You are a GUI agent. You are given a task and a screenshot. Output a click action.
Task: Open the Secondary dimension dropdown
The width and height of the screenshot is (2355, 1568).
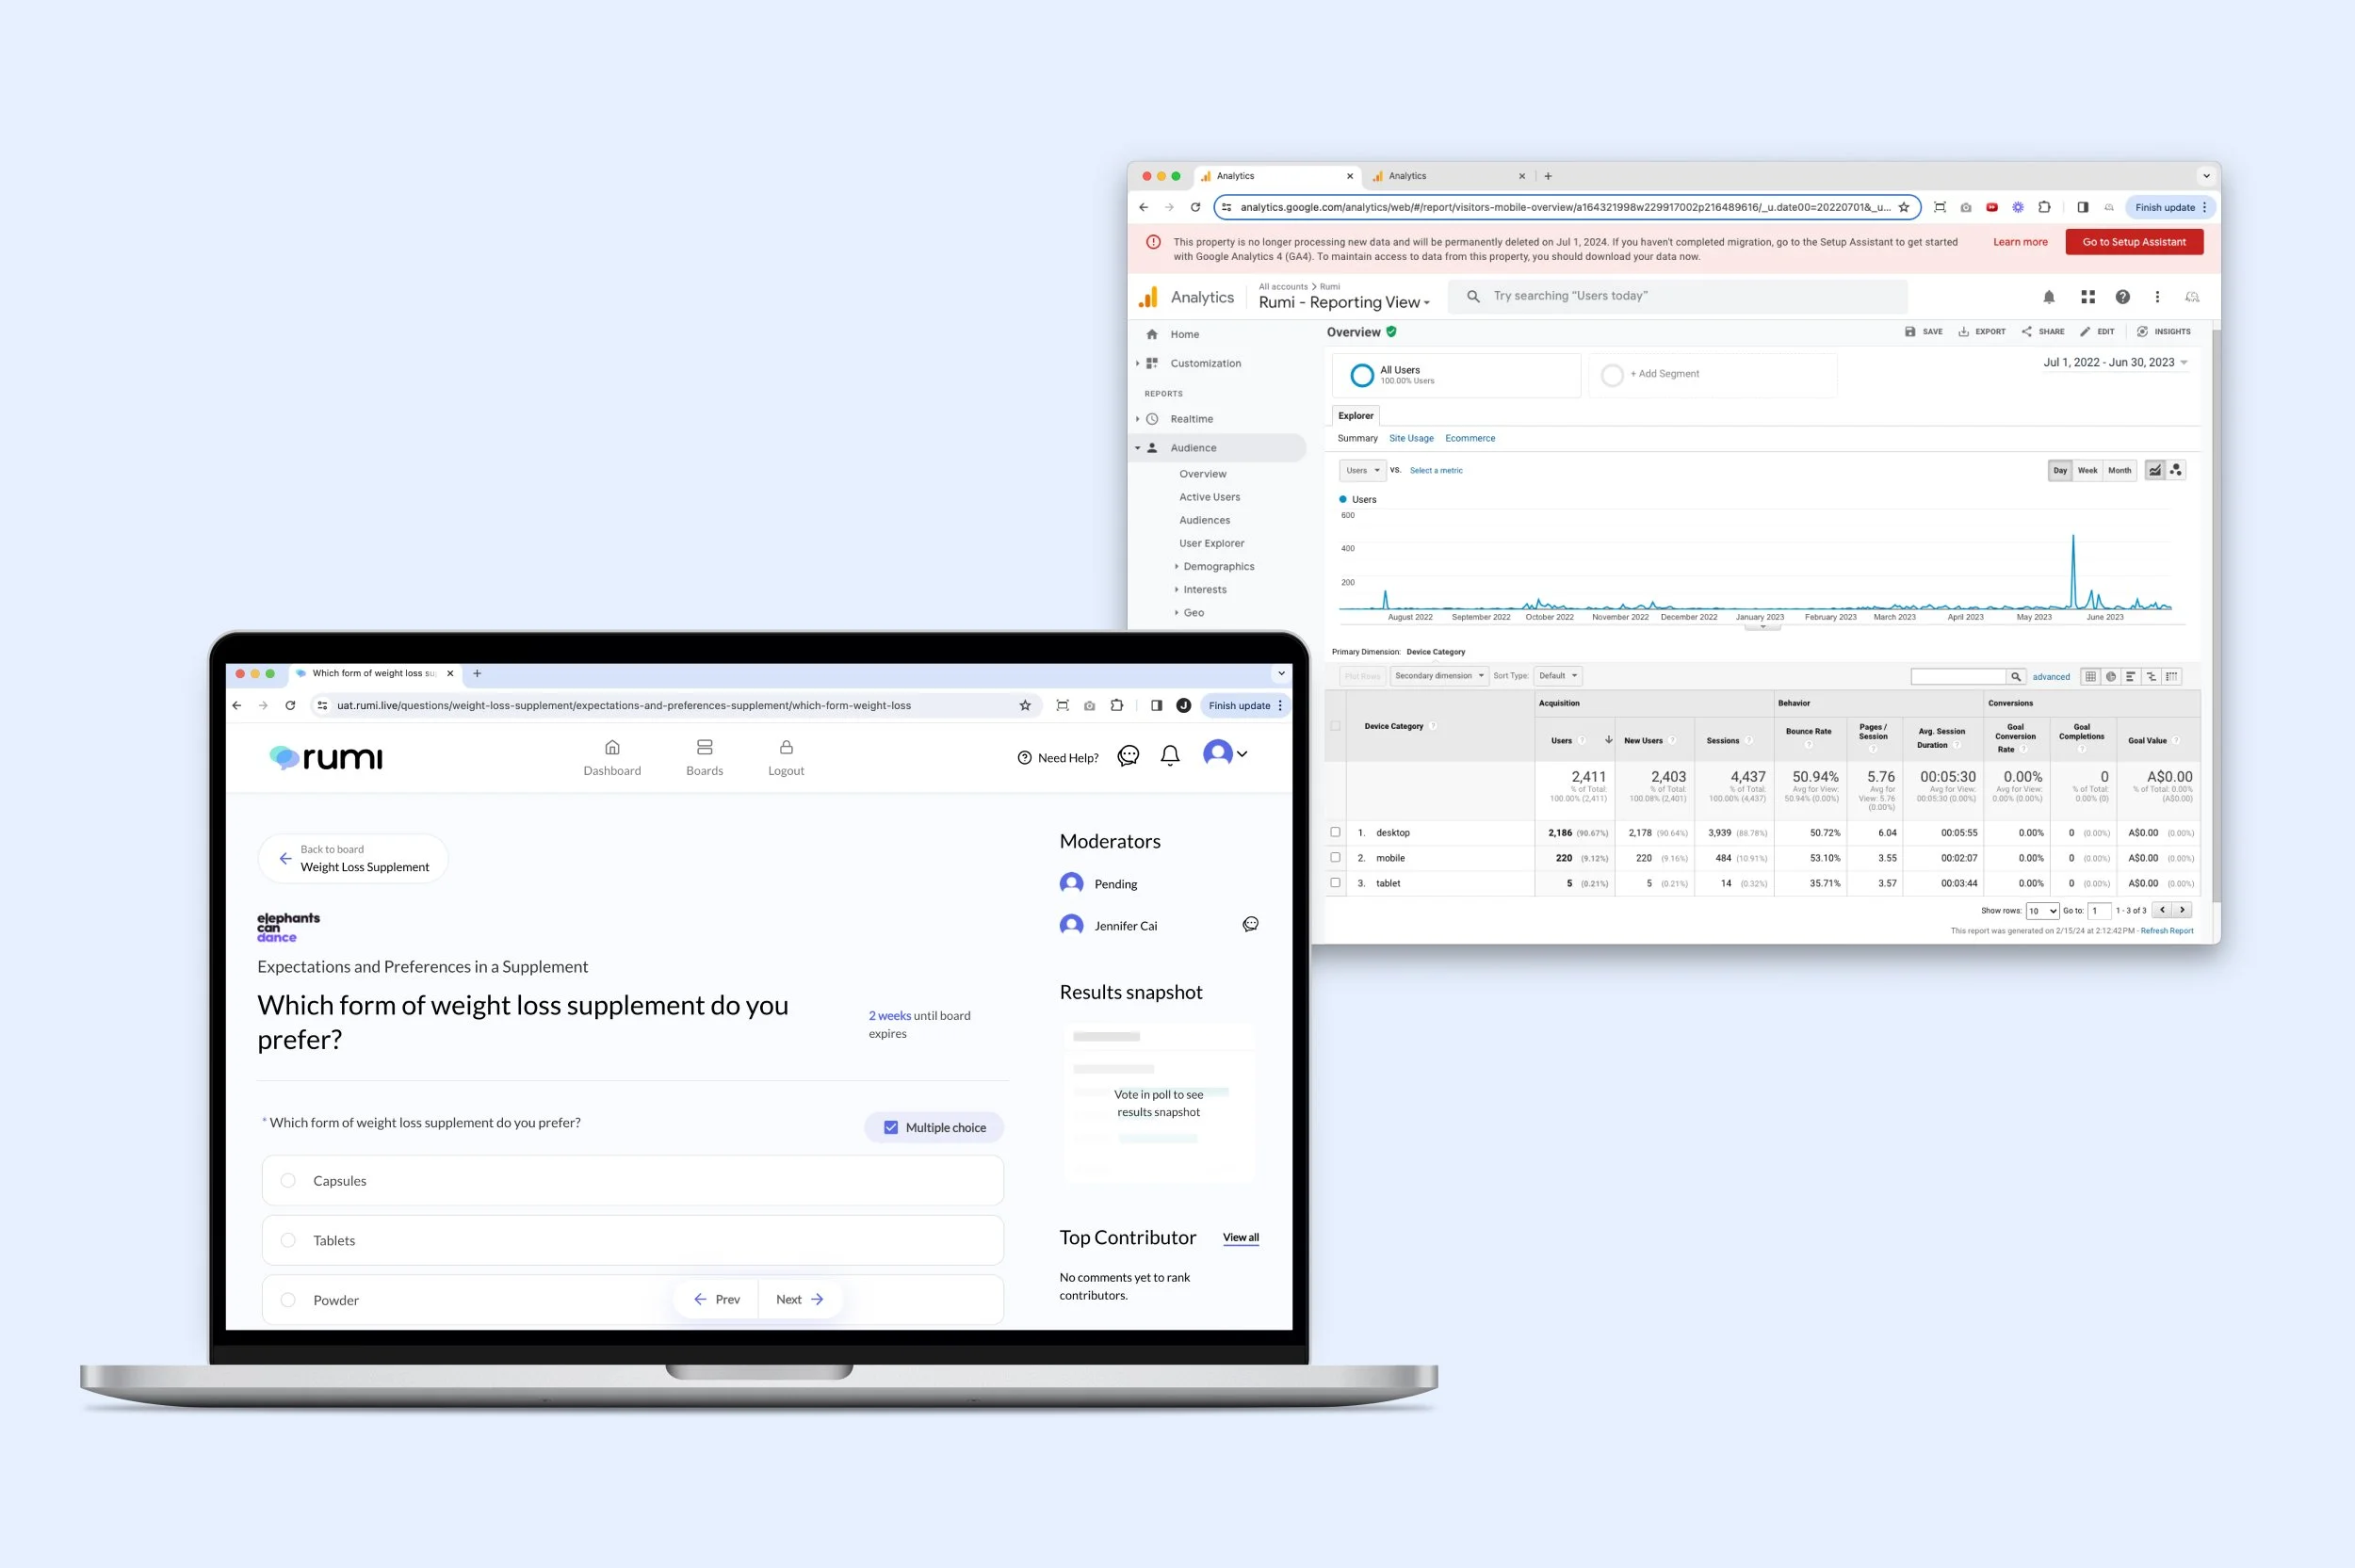pyautogui.click(x=1438, y=676)
